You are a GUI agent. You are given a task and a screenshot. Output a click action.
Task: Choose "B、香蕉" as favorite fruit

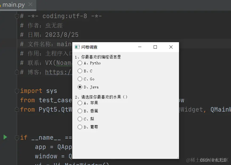coord(80,111)
